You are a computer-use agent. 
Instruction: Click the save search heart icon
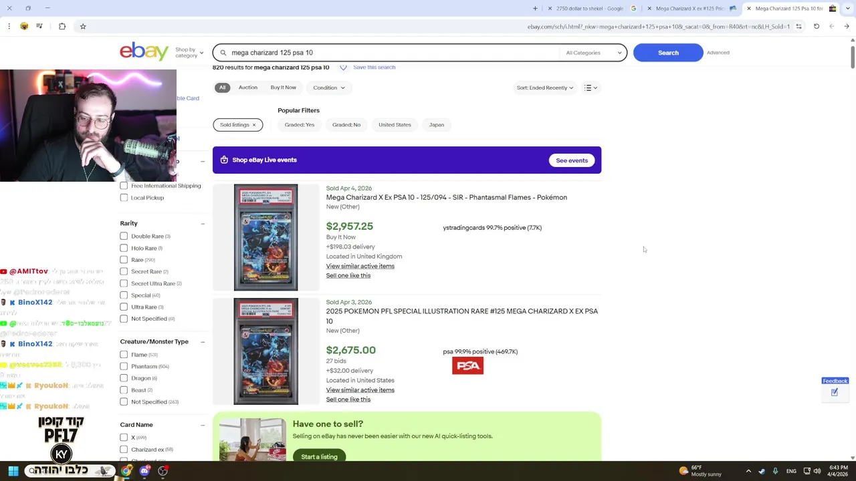pyautogui.click(x=343, y=67)
